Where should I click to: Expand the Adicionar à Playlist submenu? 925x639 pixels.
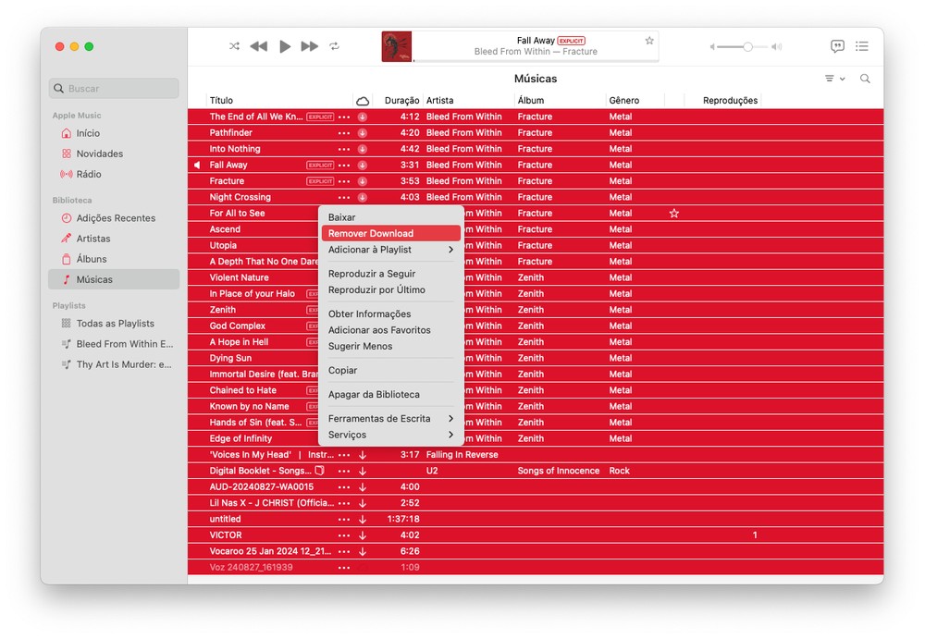pos(450,250)
